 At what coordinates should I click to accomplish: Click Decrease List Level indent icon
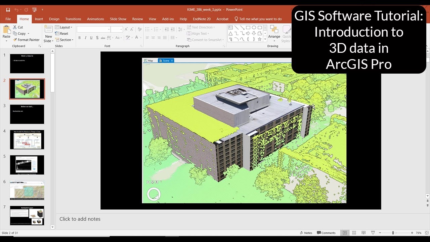click(x=167, y=29)
